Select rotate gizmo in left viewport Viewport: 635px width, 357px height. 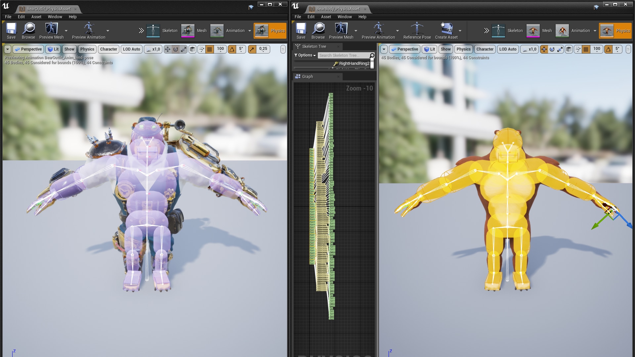tap(176, 49)
